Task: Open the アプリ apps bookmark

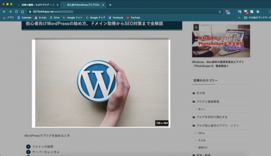Action: click(8, 18)
